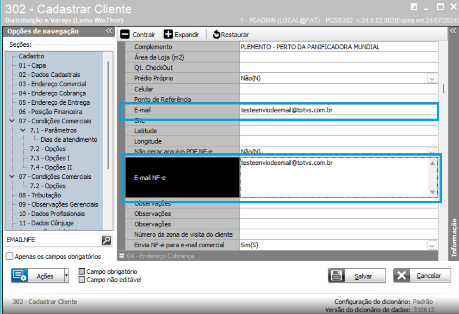The image size is (459, 314).
Task: Open the Prédio Próprio dropdown
Action: coord(432,79)
